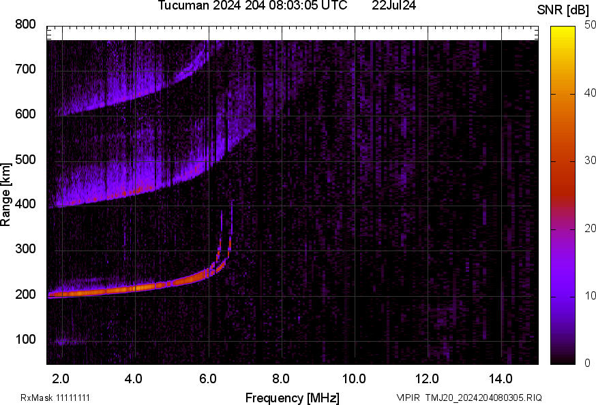This screenshot has width=596, height=405.
Task: Click the Range [km] axis label
Action: pos(6,198)
